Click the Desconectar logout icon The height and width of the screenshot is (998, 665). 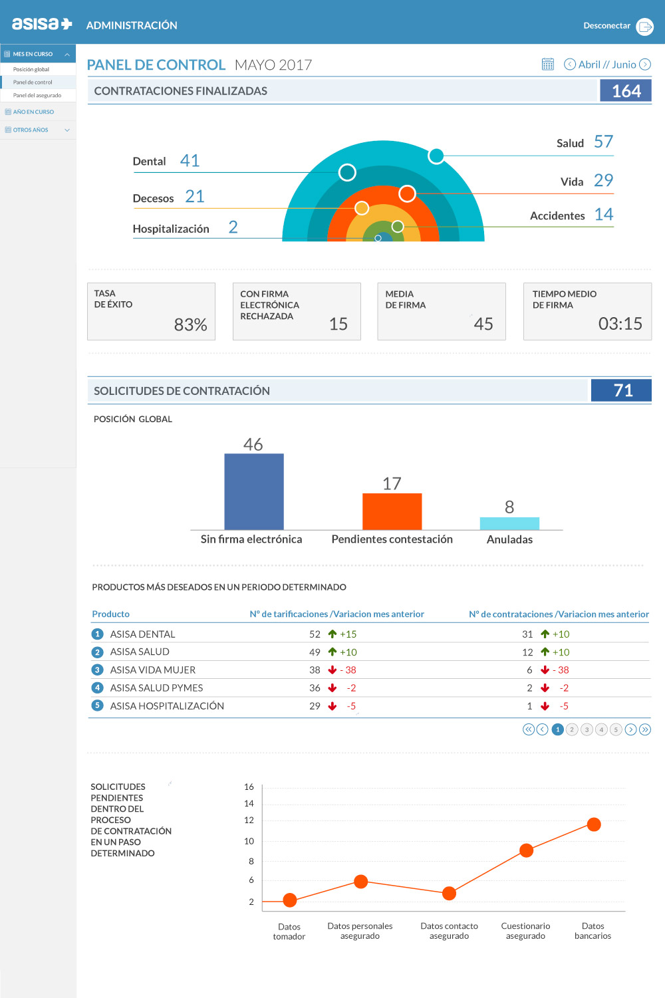click(x=644, y=27)
